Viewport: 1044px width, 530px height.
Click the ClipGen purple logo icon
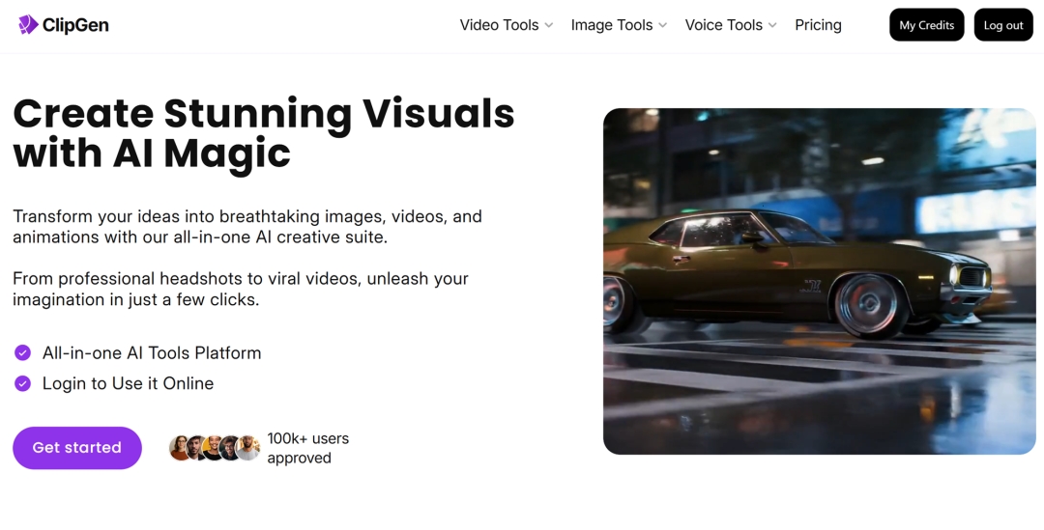[28, 25]
